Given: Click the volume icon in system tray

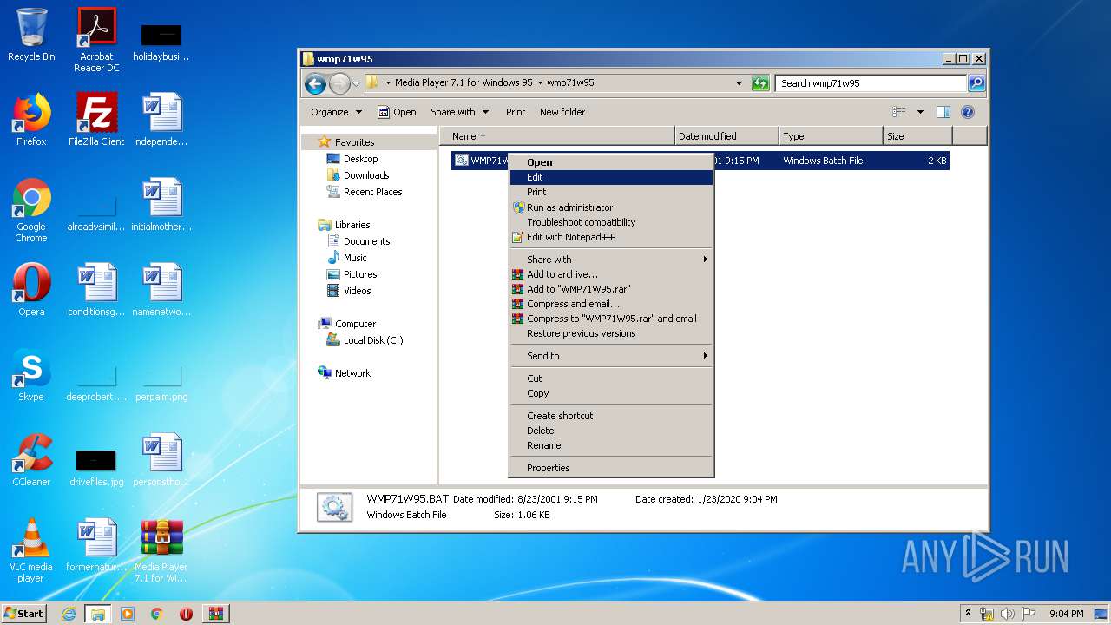Looking at the screenshot, I should point(1008,614).
